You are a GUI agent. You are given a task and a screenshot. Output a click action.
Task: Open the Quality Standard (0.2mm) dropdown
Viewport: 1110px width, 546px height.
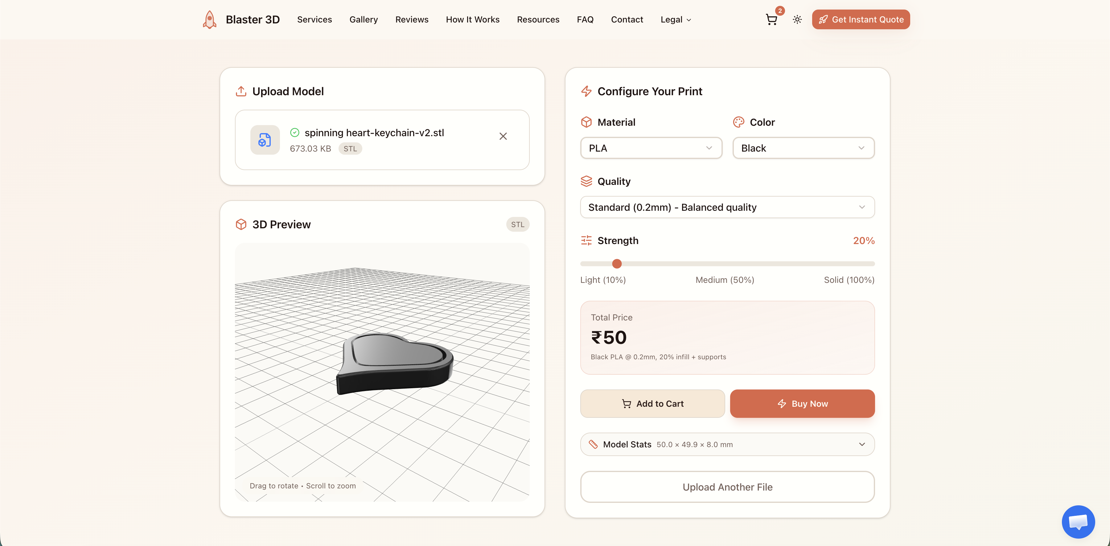pos(727,207)
